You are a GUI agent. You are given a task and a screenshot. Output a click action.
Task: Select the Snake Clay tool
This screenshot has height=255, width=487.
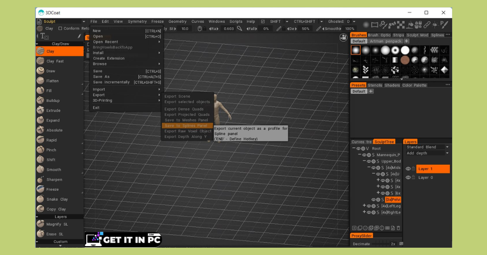[x=60, y=199]
